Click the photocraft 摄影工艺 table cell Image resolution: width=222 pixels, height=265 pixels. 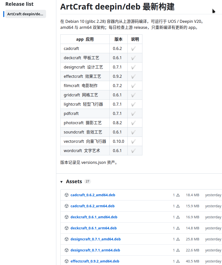85,123
